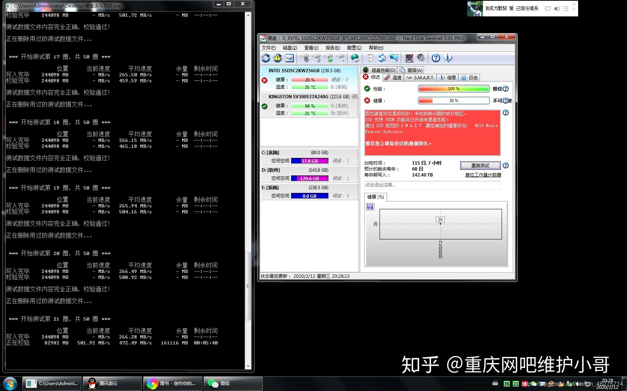The image size is (627, 391).
Task: Click the 重复测试 button
Action: (480, 165)
